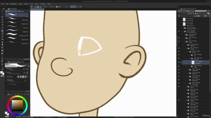Choose the Real G-pen brush

[17, 19]
